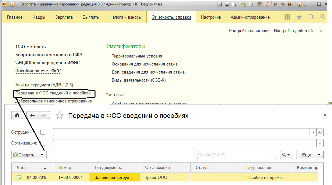332x185 pixels.
Task: Expand the Сотрудник field dropdown arrow
Action: click(313, 132)
